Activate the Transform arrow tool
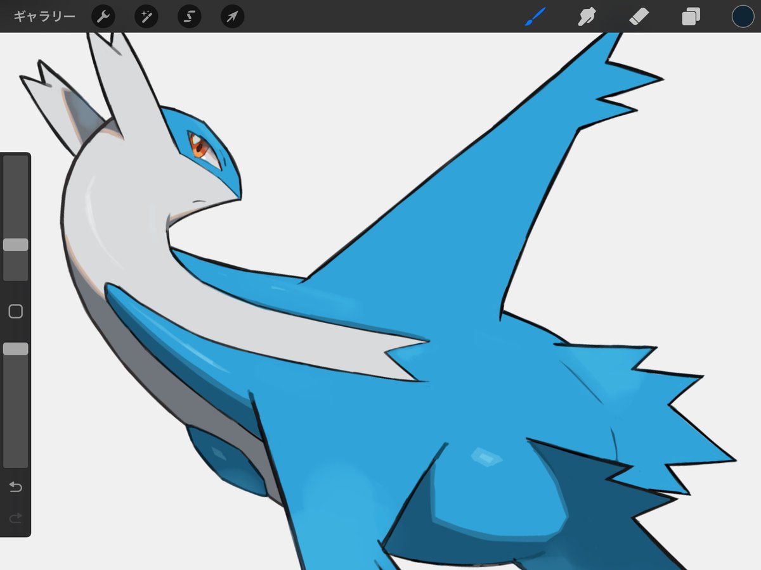This screenshot has height=570, width=761. pyautogui.click(x=232, y=16)
